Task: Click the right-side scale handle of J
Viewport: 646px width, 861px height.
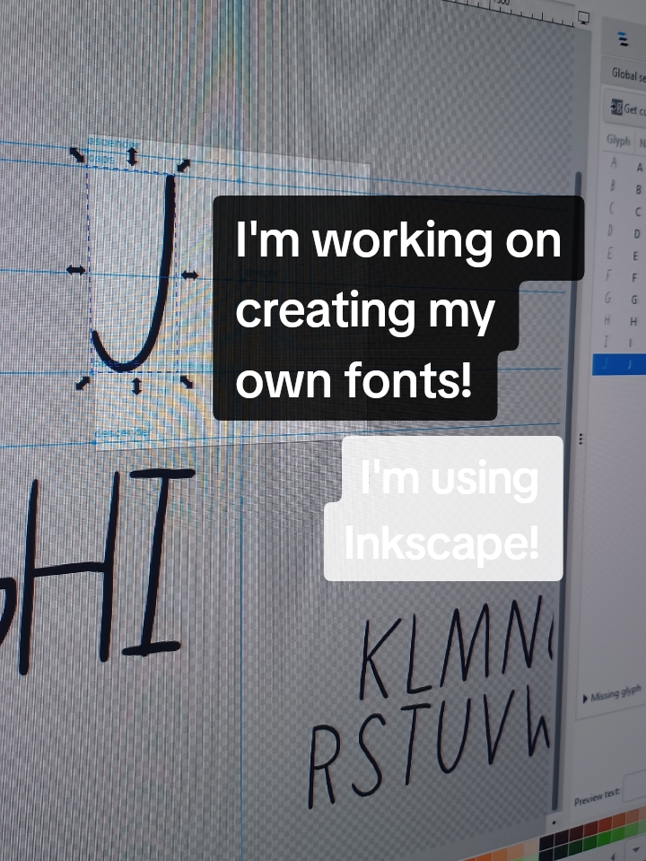Action: [x=189, y=275]
